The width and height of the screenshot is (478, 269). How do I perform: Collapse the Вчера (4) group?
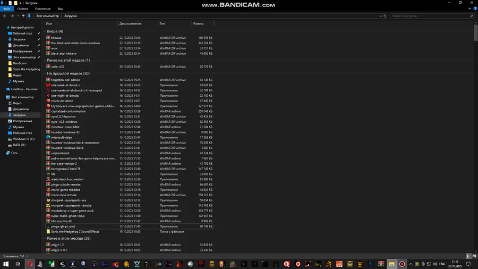coord(45,31)
